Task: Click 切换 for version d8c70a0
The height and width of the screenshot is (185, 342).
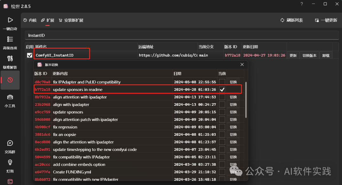Action: tap(233, 82)
